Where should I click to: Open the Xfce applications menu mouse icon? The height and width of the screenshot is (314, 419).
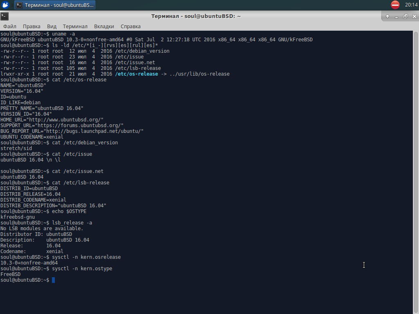click(x=5, y=5)
